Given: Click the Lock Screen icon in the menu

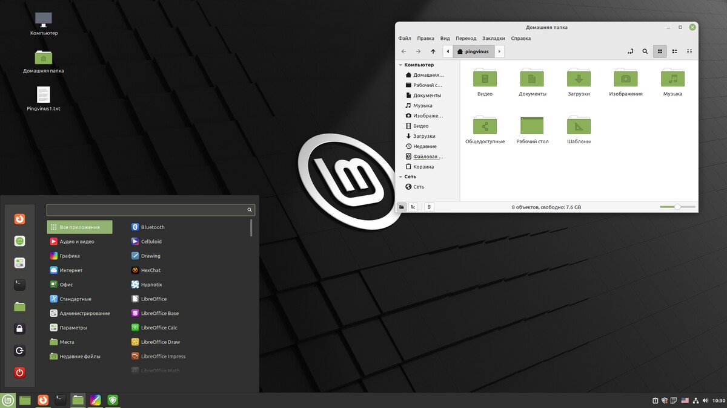Looking at the screenshot, I should click(20, 329).
